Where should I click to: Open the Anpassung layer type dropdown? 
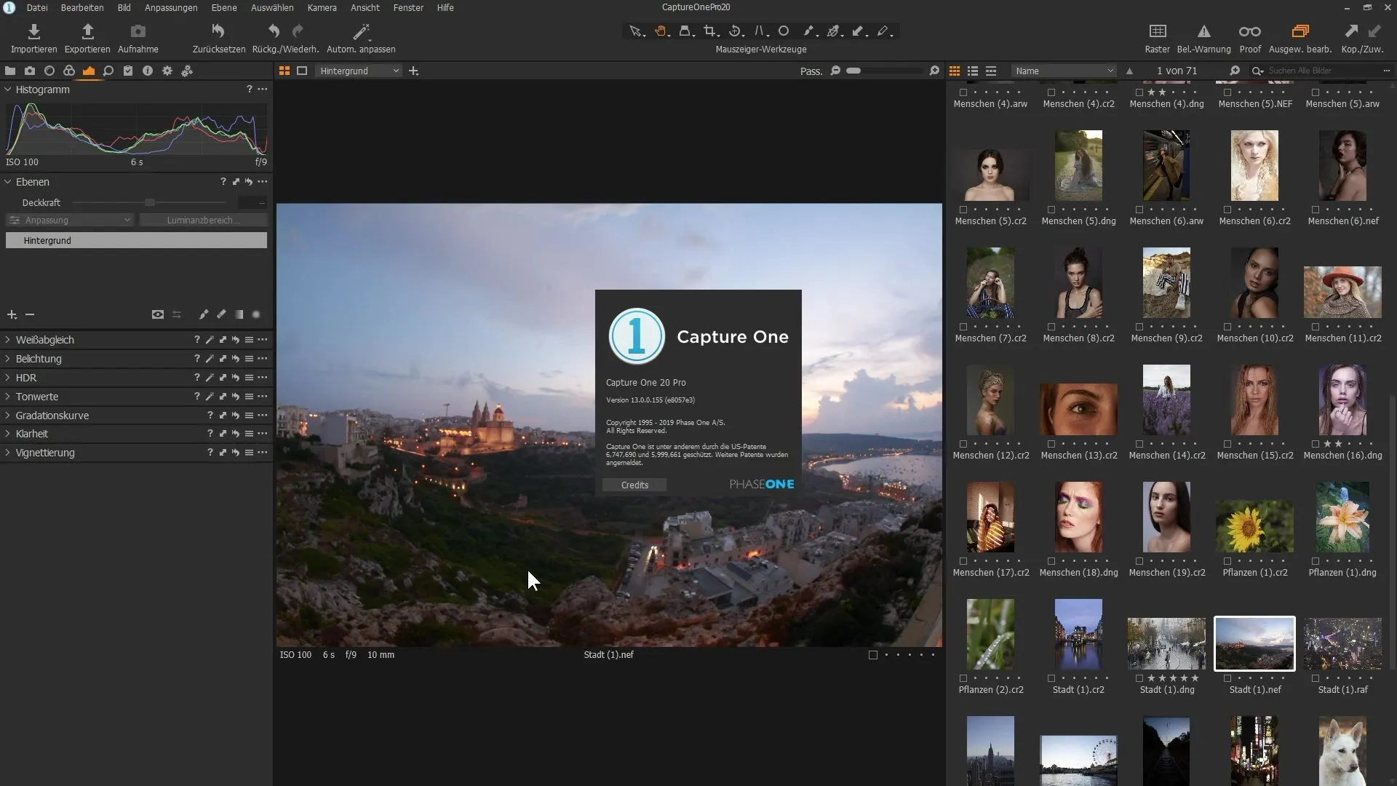click(x=70, y=220)
